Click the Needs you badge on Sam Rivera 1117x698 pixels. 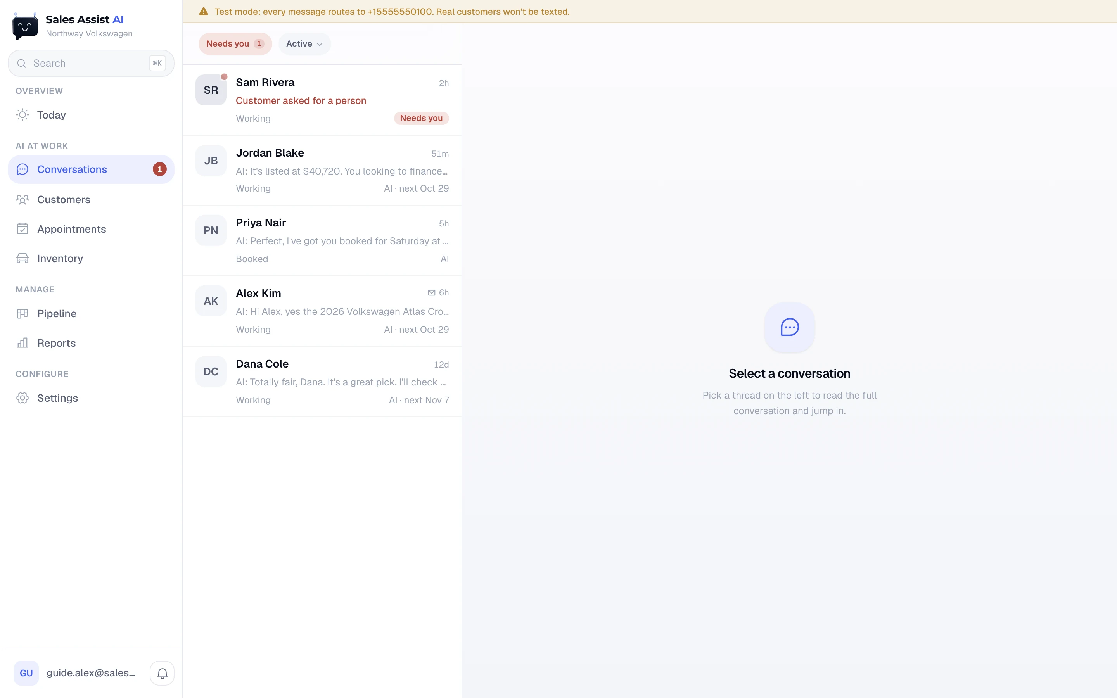(x=421, y=118)
